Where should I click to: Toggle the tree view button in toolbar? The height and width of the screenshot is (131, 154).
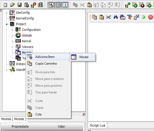point(51,5)
